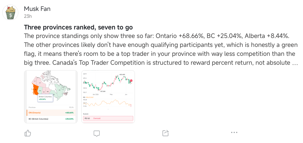Select the ON (Ontario) row
303x143 pixels.
[x=51, y=113]
